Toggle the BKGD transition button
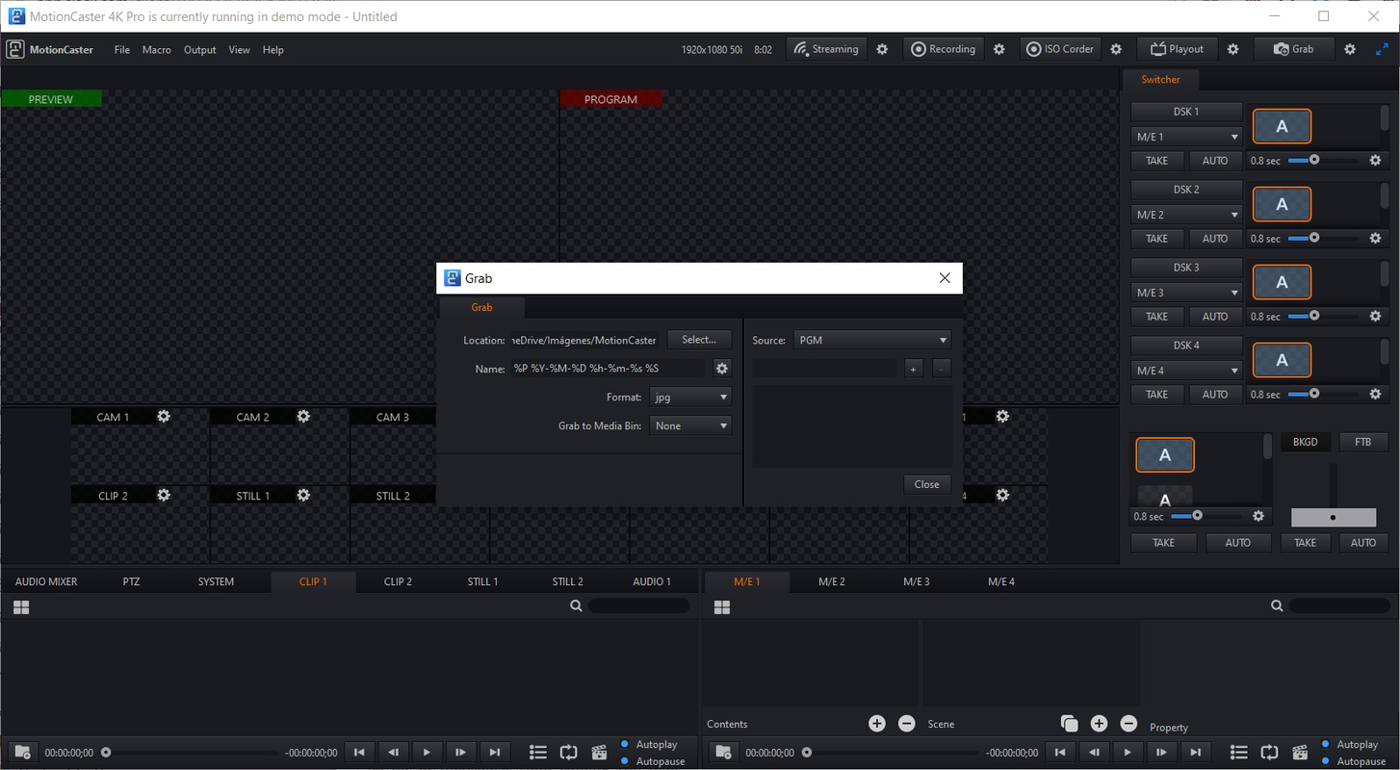 click(1305, 442)
